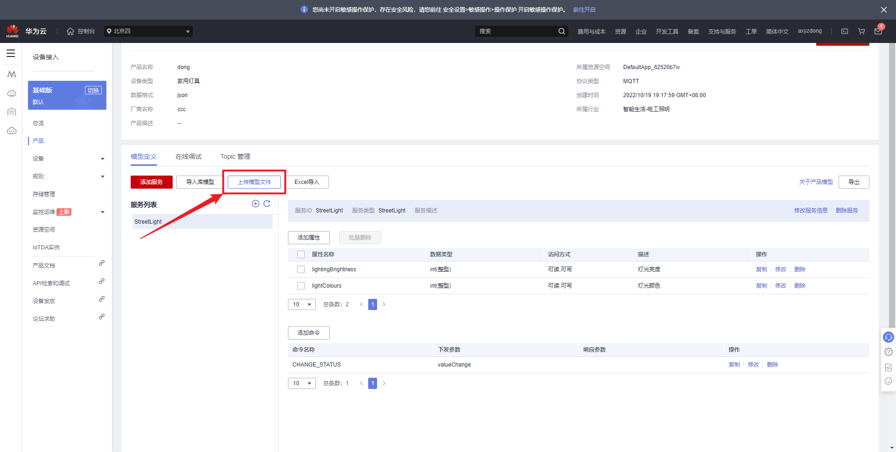Go to next page of attributes table
This screenshot has width=896, height=452.
384,304
